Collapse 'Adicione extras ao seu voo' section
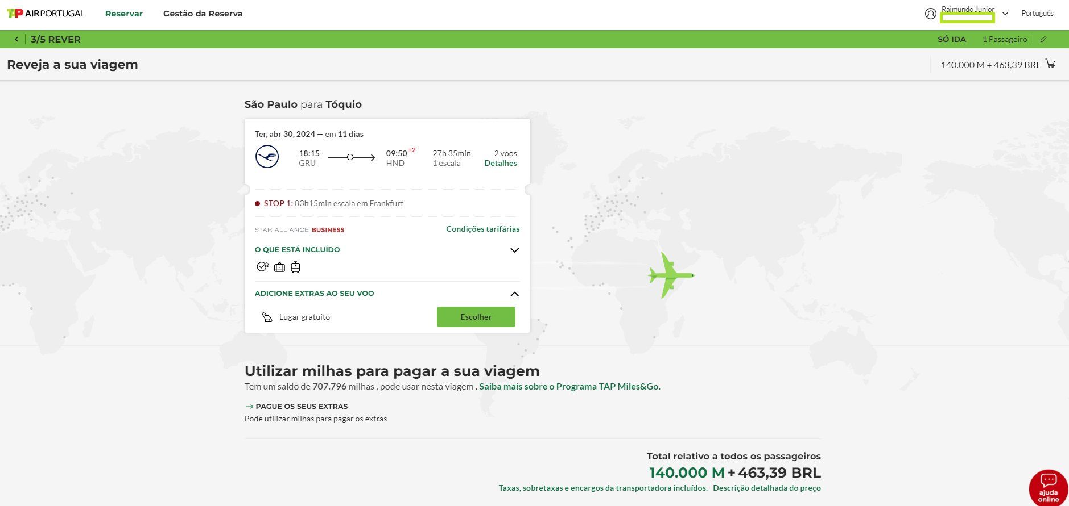1069x506 pixels. coord(514,294)
